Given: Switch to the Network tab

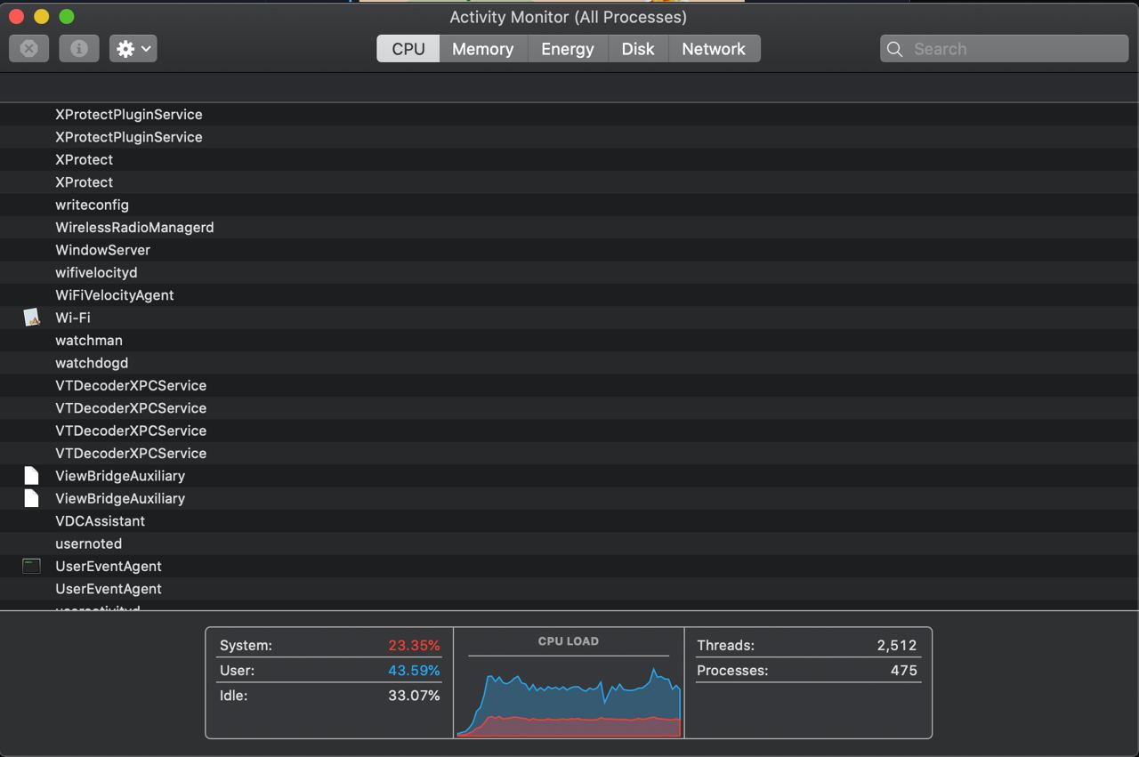Looking at the screenshot, I should [714, 49].
